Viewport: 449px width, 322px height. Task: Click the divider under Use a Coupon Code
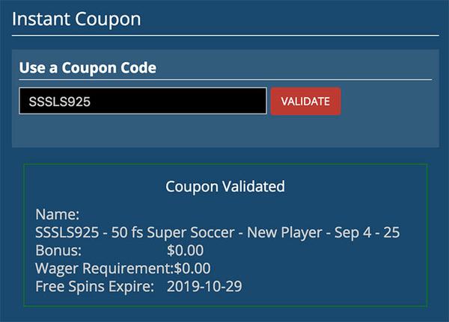click(224, 78)
